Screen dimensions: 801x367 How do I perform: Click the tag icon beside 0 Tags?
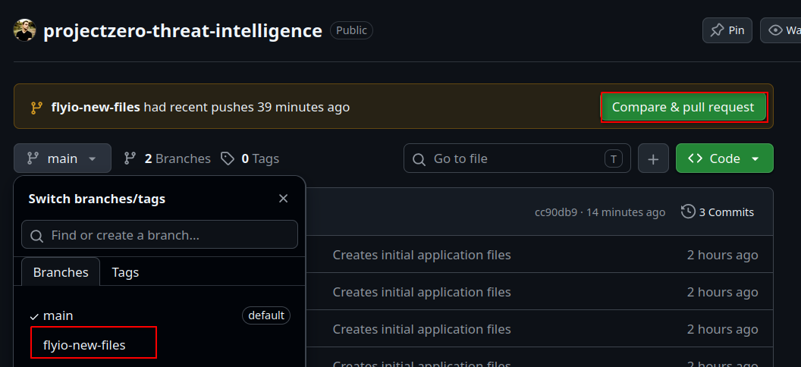tap(228, 158)
